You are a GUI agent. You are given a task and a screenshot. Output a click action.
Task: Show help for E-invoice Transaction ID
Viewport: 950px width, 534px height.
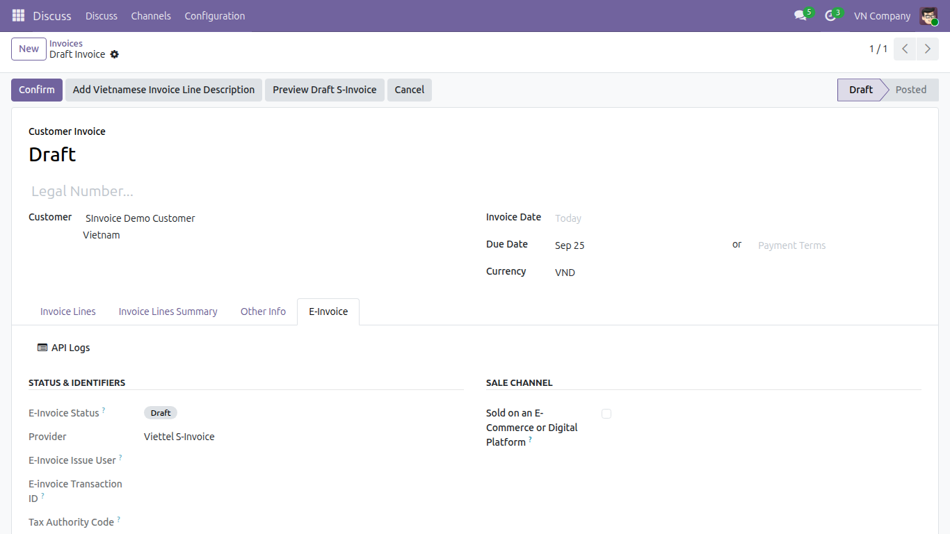point(42,496)
